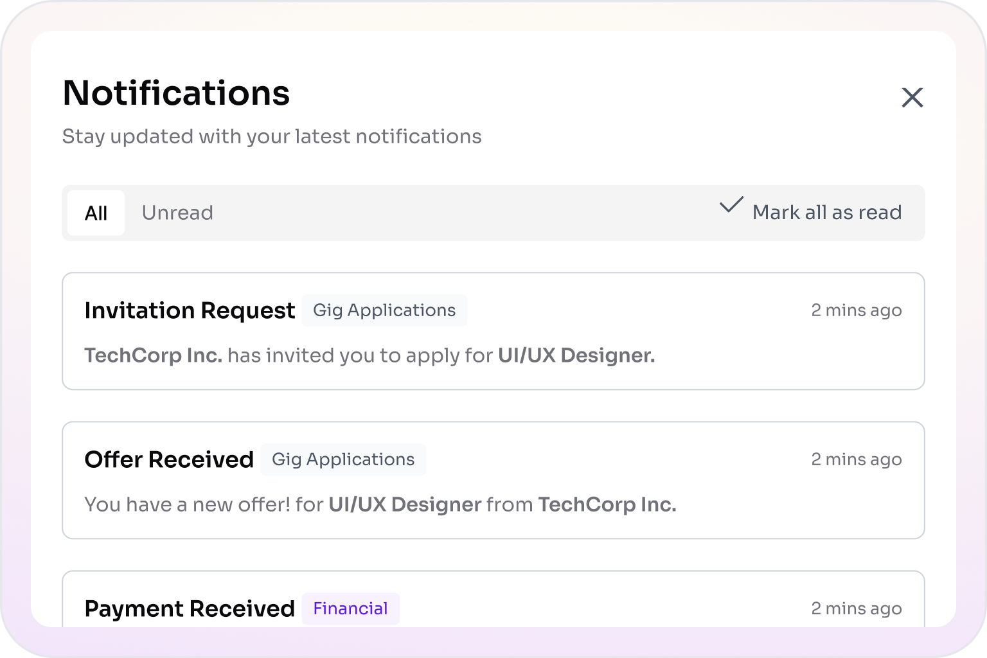987x658 pixels.
Task: Click the Mark all as read text
Action: click(826, 213)
